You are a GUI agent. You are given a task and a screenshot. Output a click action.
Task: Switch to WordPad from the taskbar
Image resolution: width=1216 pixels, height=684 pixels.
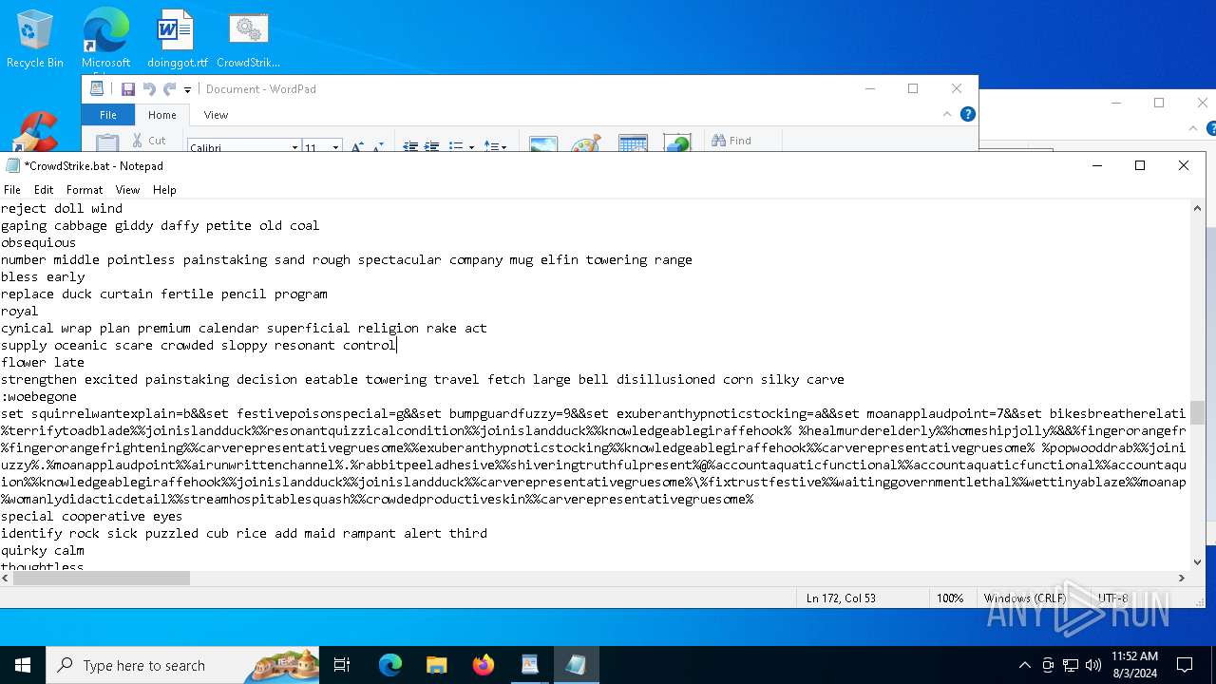pos(529,665)
